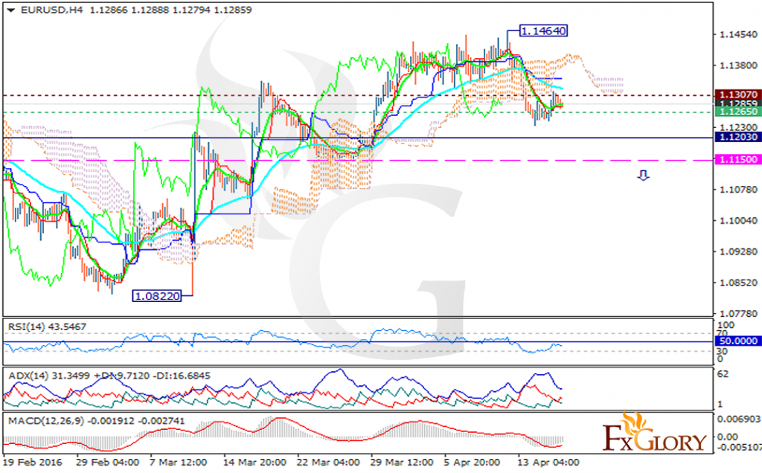Click the 1.13800 price axis label
This screenshot has height=473, width=762.
(738, 65)
